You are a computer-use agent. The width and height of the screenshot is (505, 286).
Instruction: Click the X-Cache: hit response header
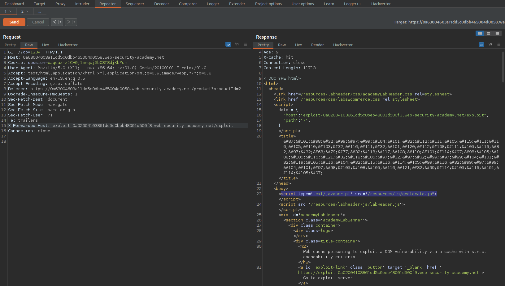tap(278, 57)
